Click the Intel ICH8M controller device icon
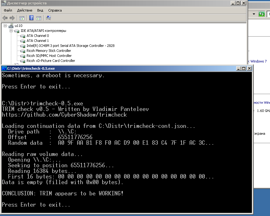This screenshot has width=270, height=216. [23, 46]
